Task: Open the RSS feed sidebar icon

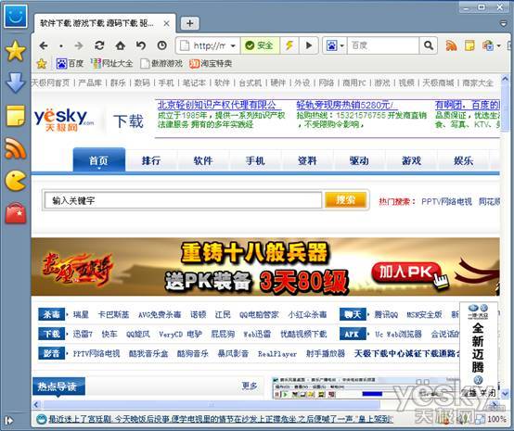Action: pos(16,148)
